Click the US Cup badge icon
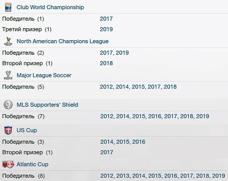 tap(8, 130)
